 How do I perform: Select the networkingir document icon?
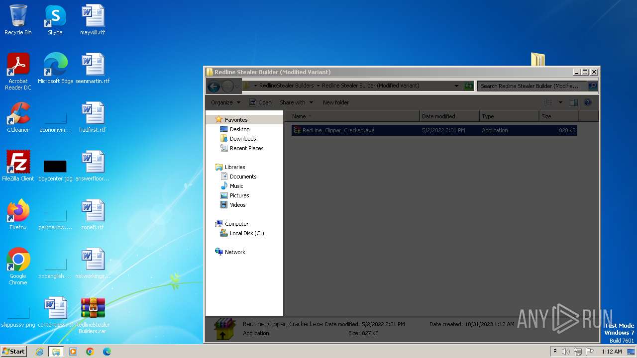(93, 264)
